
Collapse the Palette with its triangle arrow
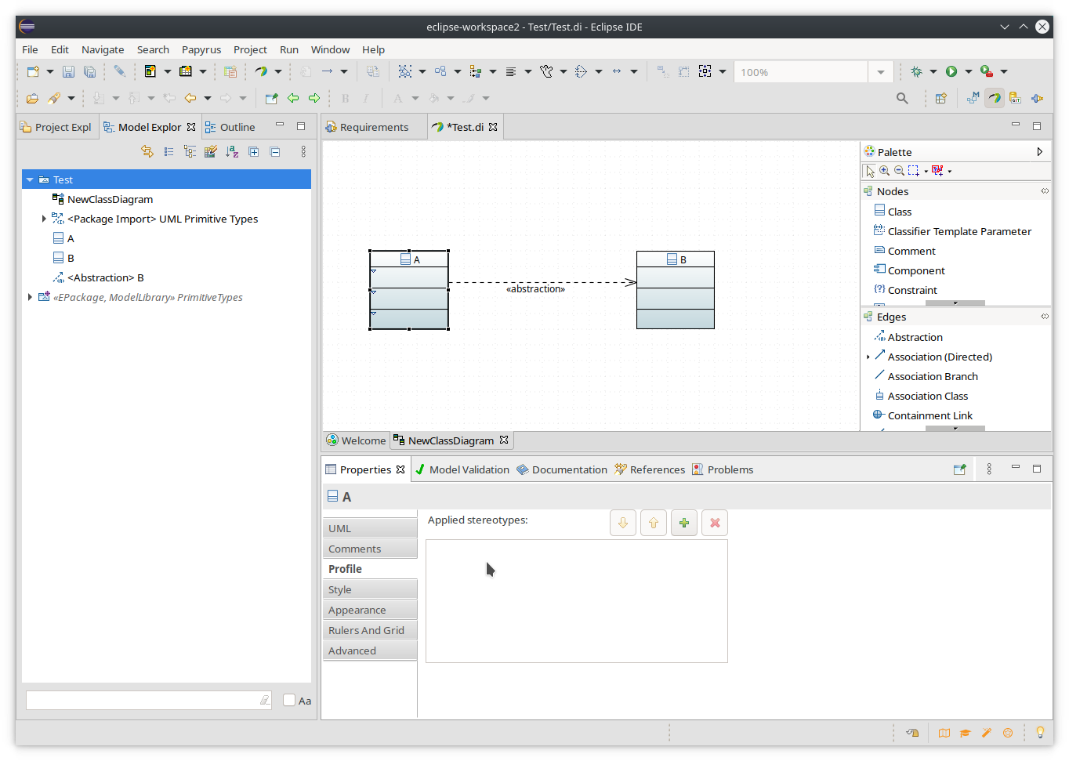tap(1039, 152)
